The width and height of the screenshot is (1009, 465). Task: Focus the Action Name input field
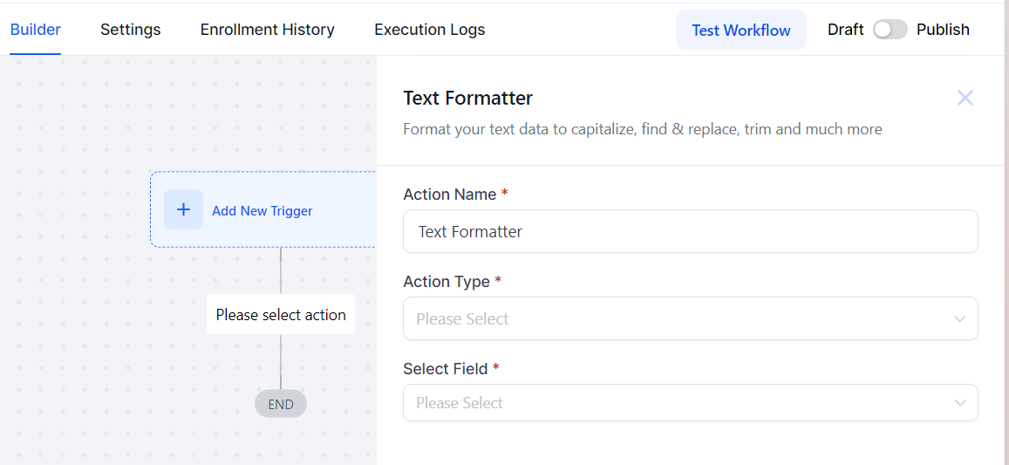coord(689,232)
